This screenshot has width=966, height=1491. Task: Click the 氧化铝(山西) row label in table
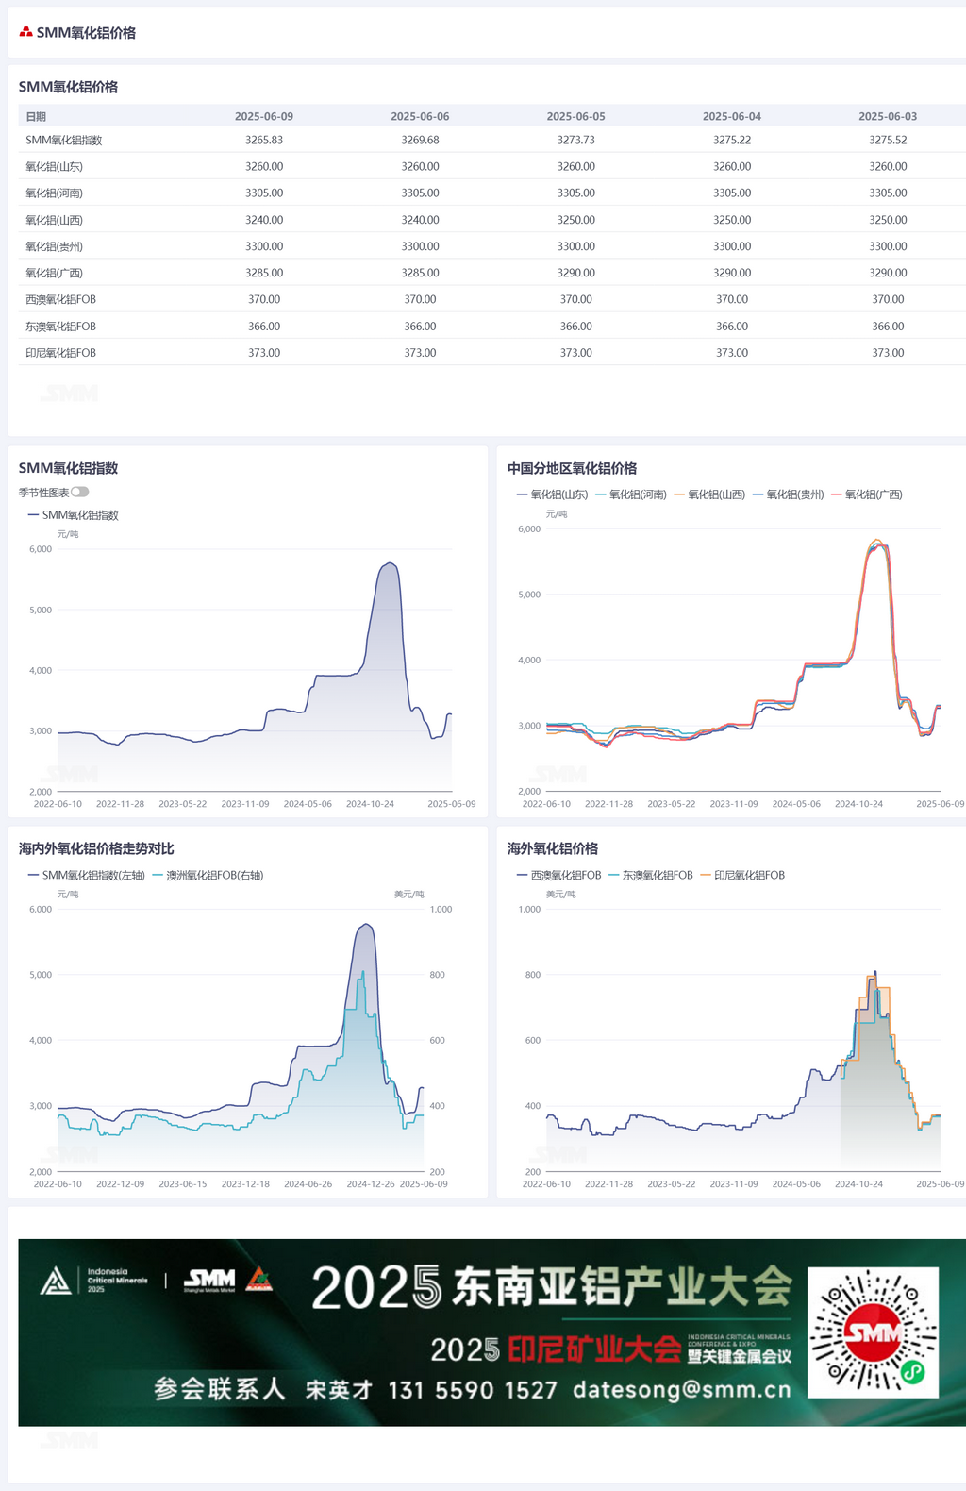pos(55,220)
